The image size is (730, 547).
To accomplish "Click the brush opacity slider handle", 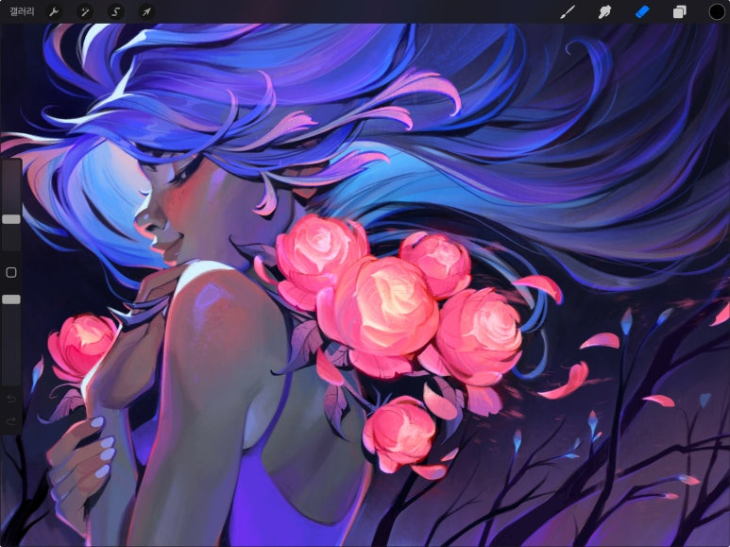I will point(11,299).
